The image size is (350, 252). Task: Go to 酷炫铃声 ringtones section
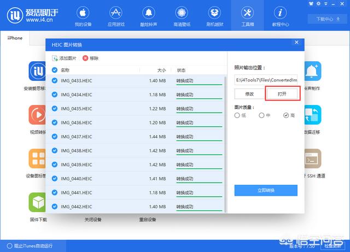[148, 16]
